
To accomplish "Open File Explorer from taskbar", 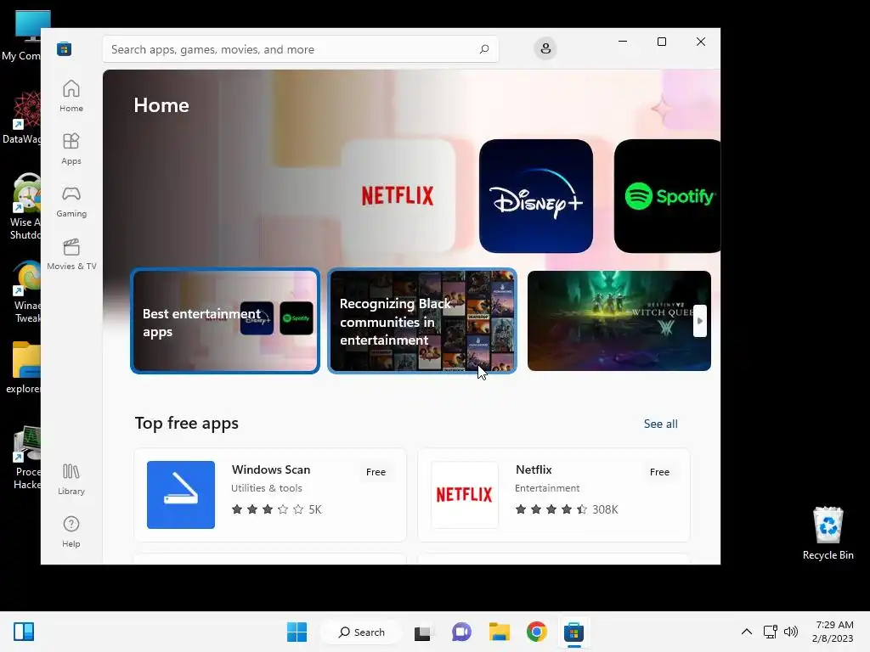I will coord(499,632).
